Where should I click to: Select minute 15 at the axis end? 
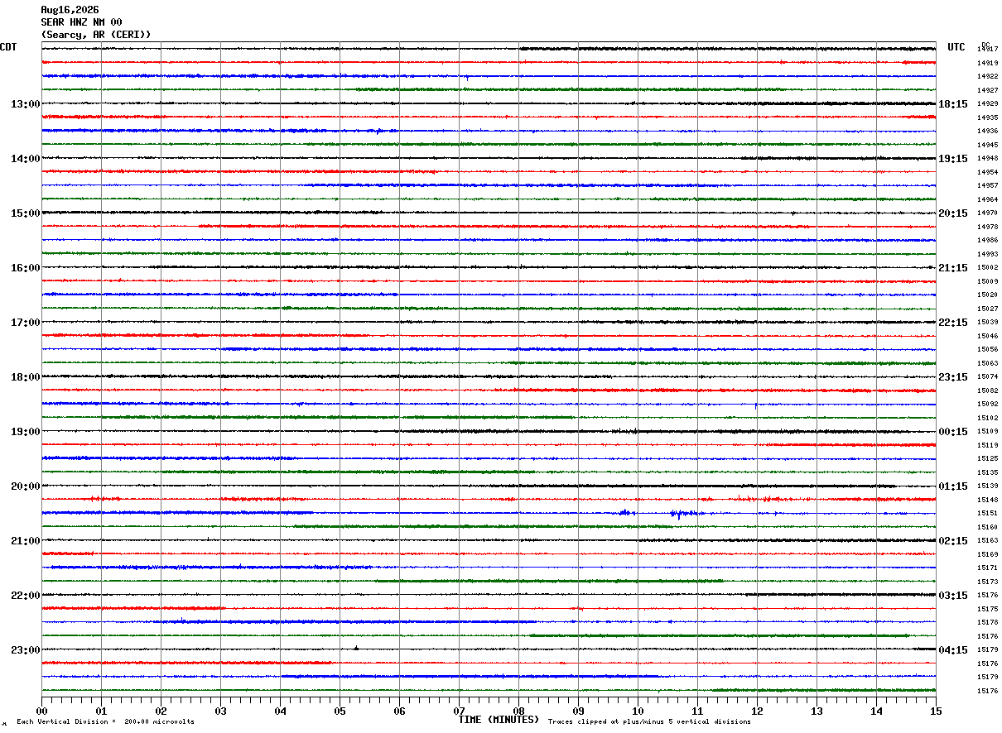click(x=936, y=711)
